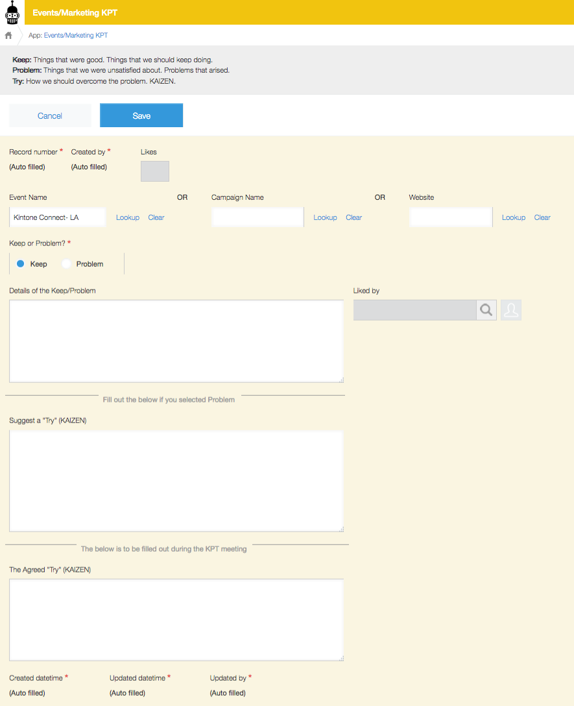Click the Details of the Keep/Problem textarea
The height and width of the screenshot is (706, 574).
tap(176, 341)
